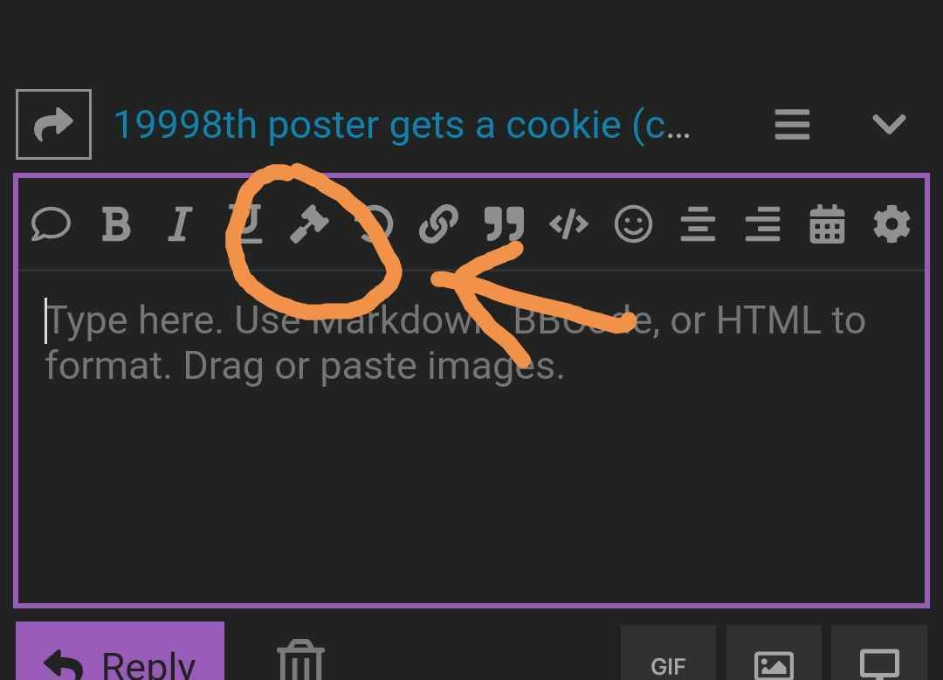Insert a link with chain icon
943x680 pixels.
tap(438, 224)
